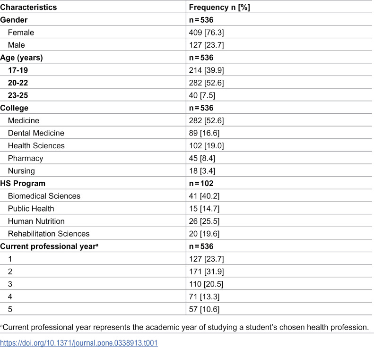Select the 23-25 value 40 [7.5]
The image size is (374, 348).
[202, 95]
